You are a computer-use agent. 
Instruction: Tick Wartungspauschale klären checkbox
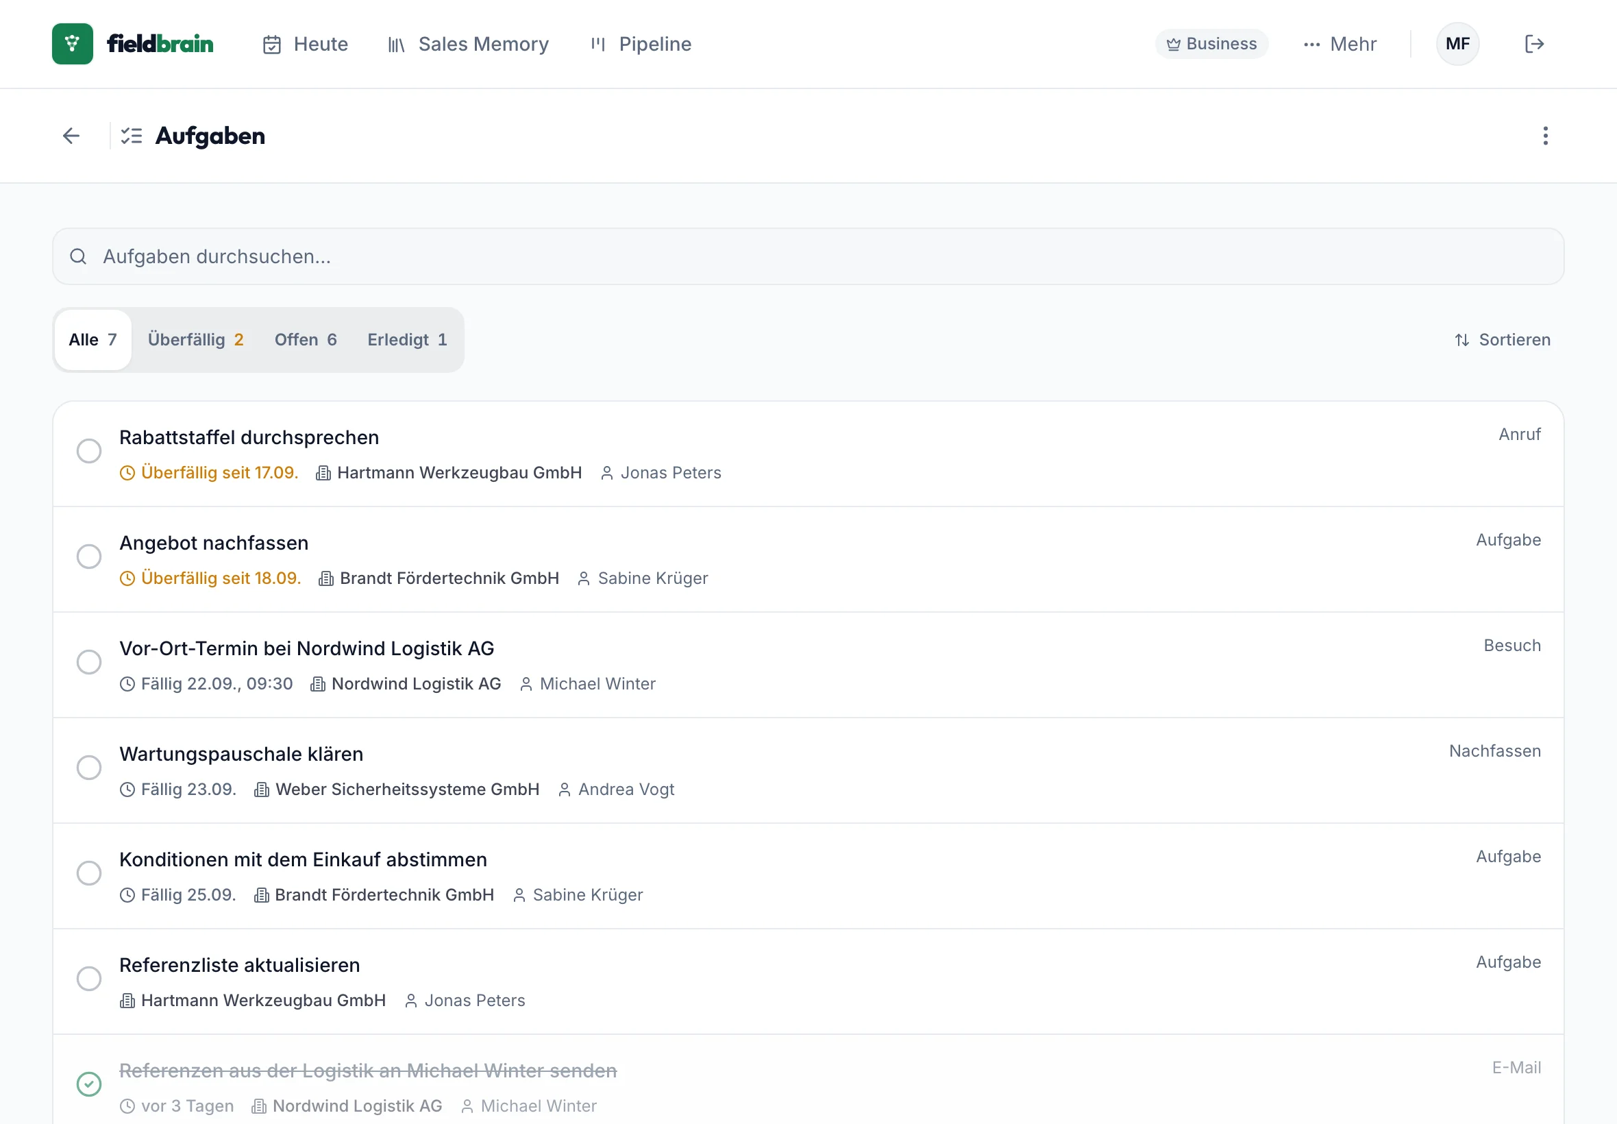pos(88,768)
